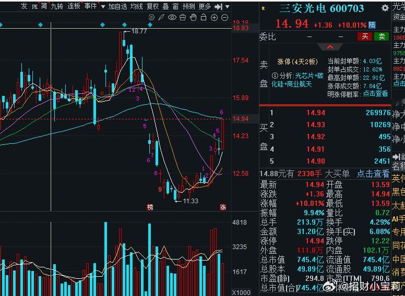Click the red 买 buy button
This screenshot has height=296, width=405.
pyautogui.click(x=365, y=36)
